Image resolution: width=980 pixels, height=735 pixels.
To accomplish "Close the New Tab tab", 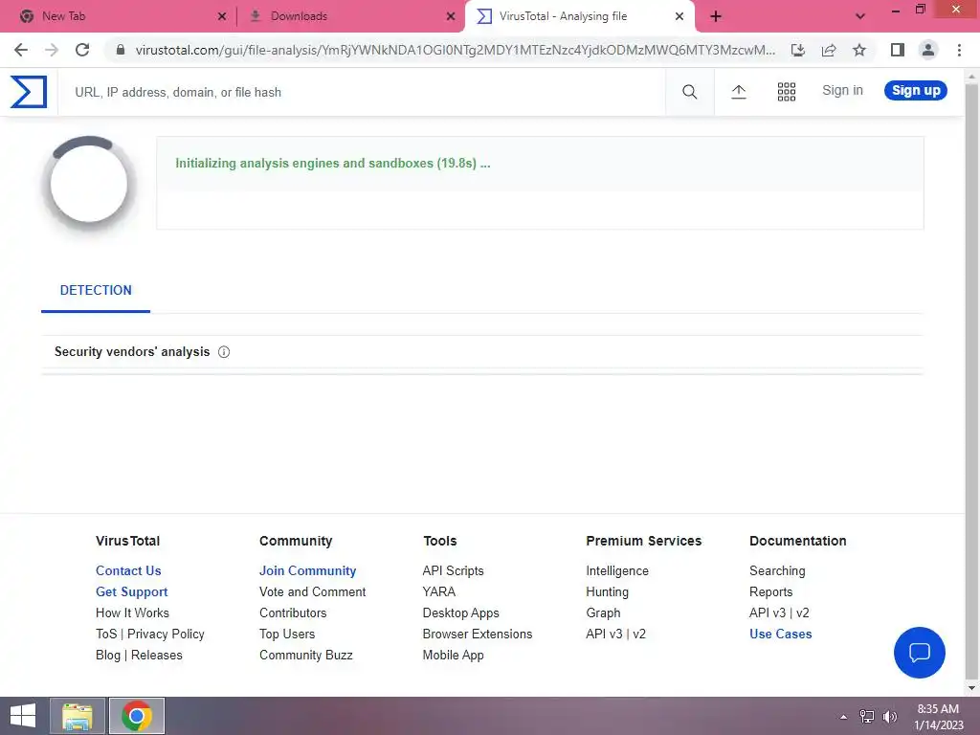I will coord(222,16).
